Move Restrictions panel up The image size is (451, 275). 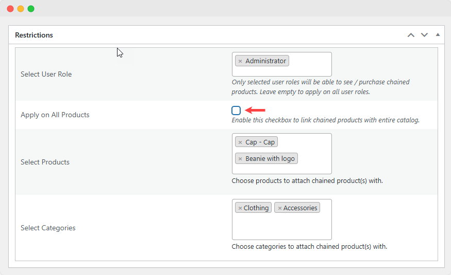pyautogui.click(x=411, y=35)
